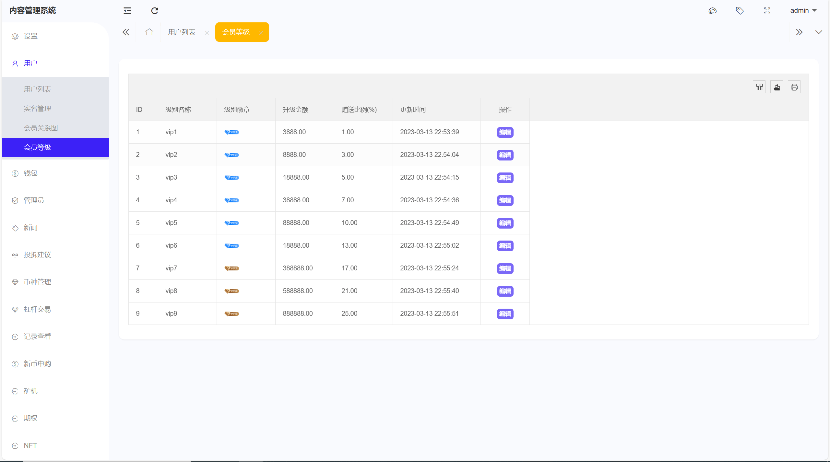Click the refresh icon in the header
The width and height of the screenshot is (830, 462).
[x=155, y=11]
